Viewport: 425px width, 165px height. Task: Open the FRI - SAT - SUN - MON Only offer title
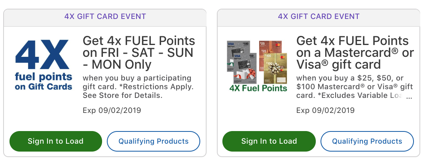[x=139, y=52]
